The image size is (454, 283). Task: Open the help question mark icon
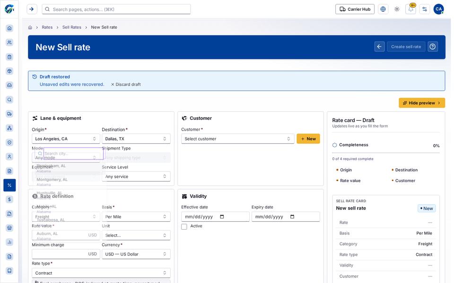tap(433, 47)
